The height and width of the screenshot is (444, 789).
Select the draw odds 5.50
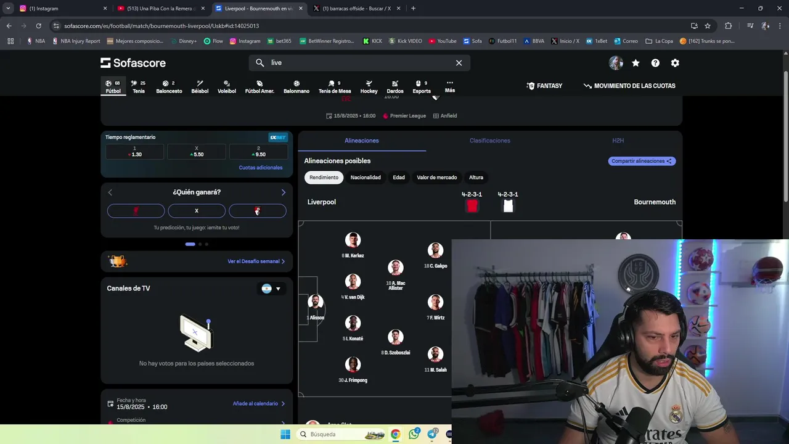point(197,152)
